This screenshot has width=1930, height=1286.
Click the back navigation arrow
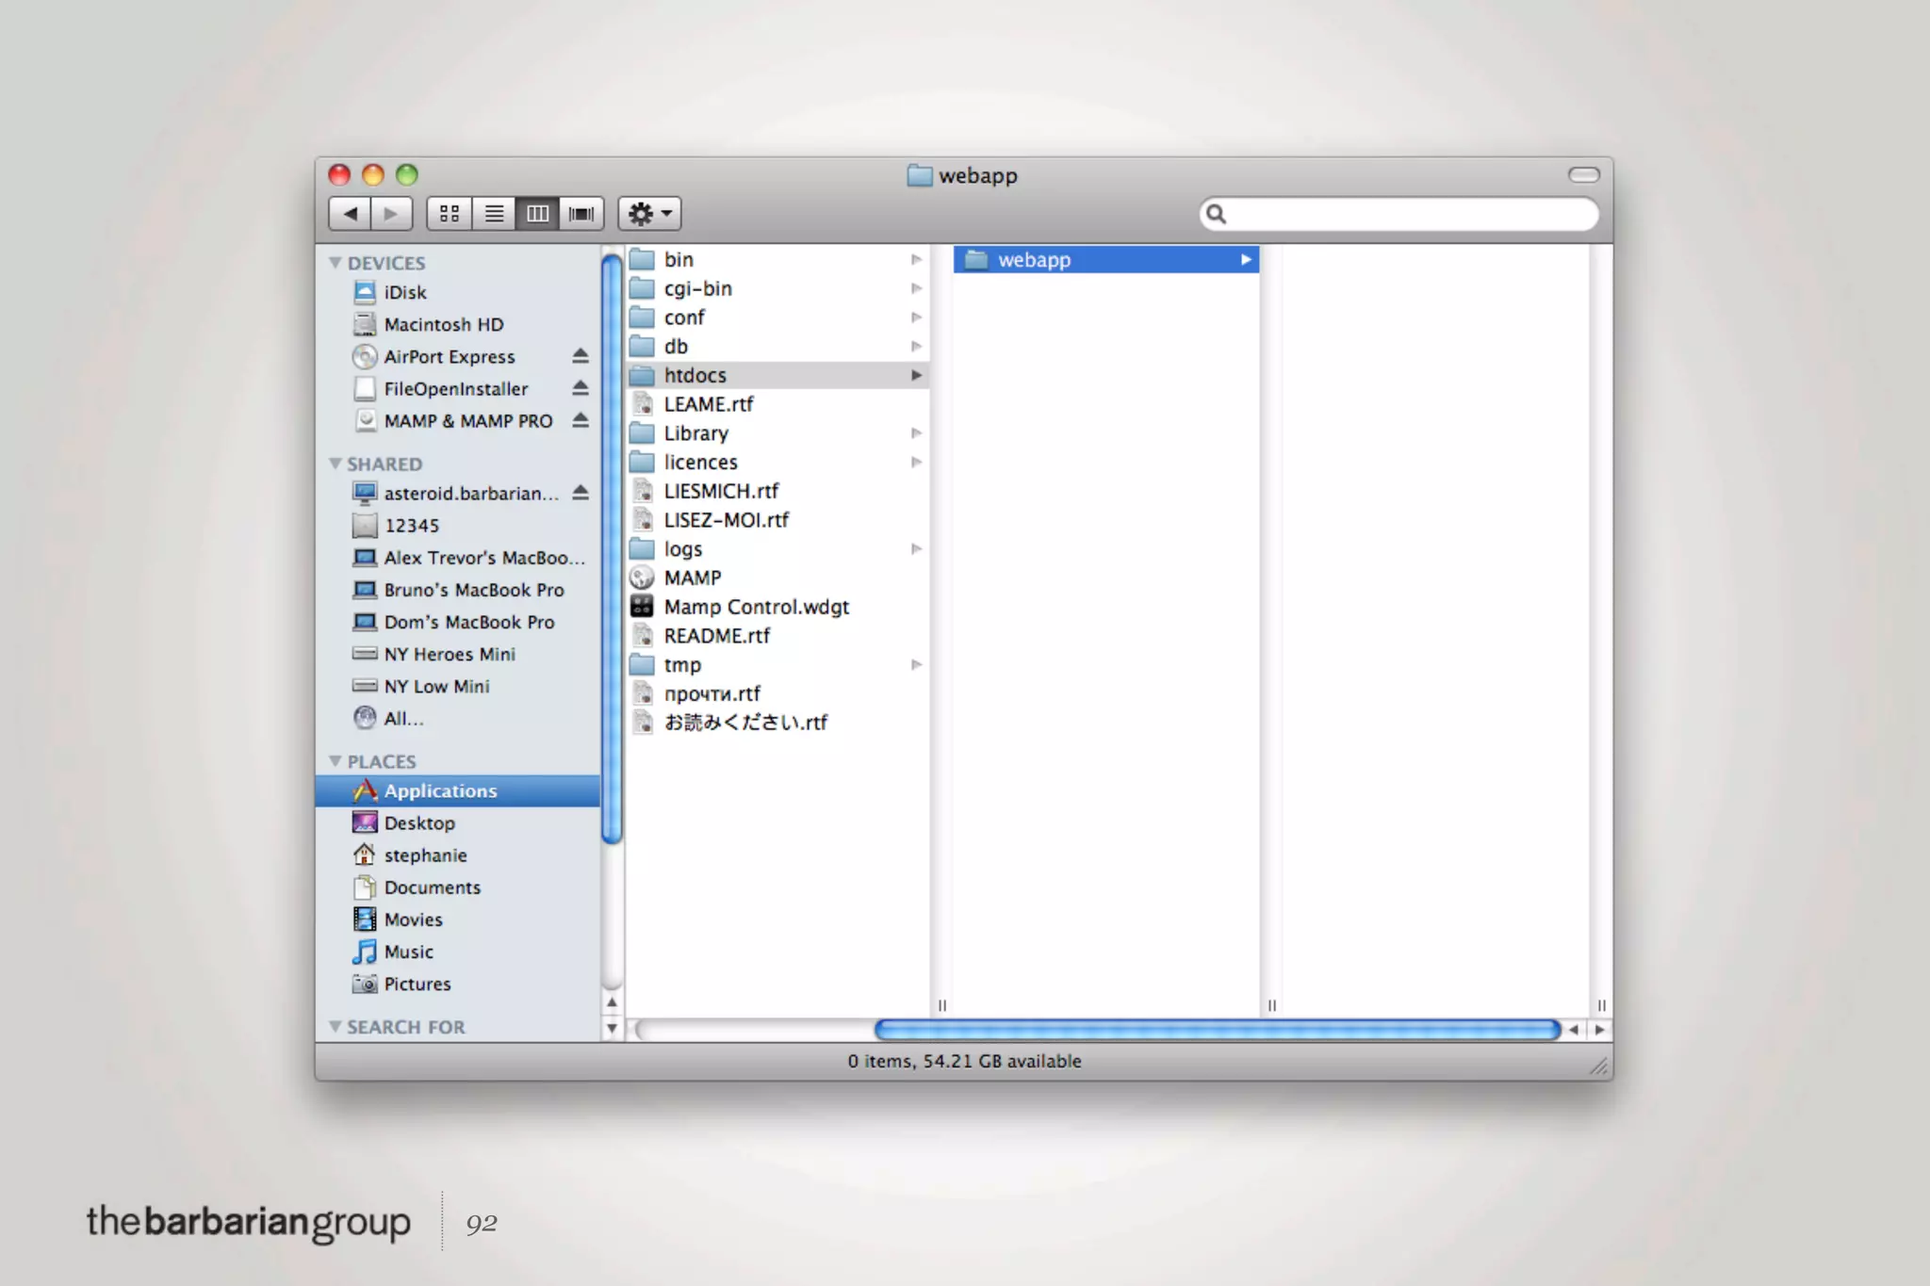coord(350,214)
